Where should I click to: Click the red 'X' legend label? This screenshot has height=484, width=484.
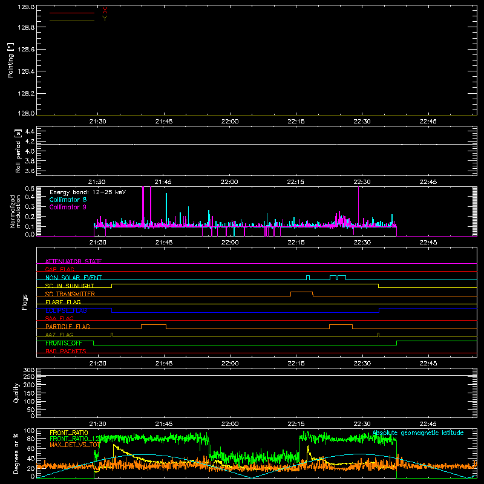click(105, 11)
